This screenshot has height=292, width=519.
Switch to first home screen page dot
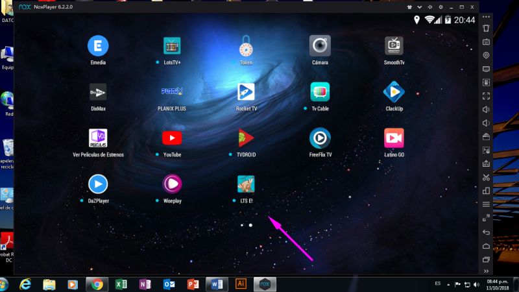click(242, 225)
